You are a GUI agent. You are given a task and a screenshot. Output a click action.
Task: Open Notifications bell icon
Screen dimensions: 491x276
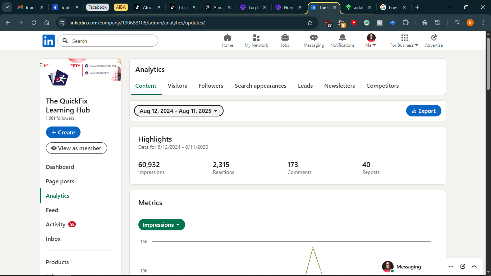(342, 38)
